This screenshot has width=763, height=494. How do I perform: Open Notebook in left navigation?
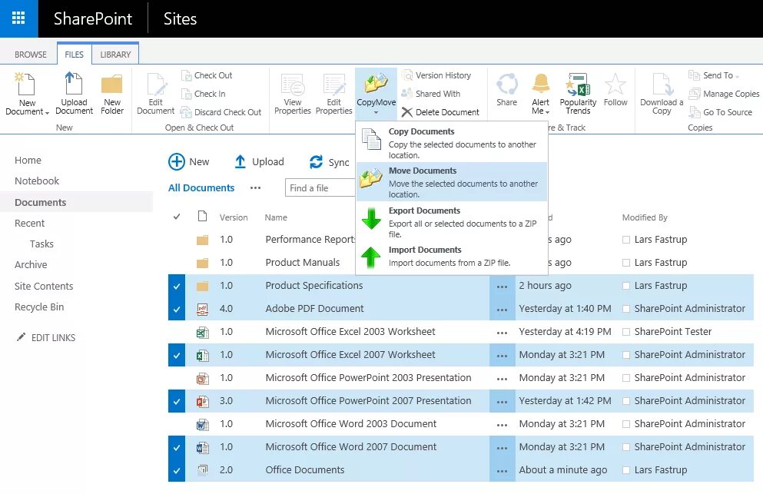pyautogui.click(x=36, y=181)
